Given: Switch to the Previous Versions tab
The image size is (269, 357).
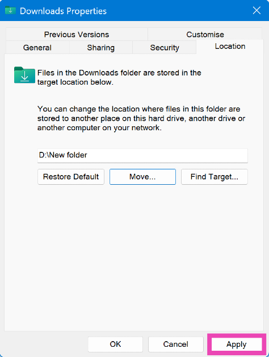Looking at the screenshot, I should tap(77, 34).
